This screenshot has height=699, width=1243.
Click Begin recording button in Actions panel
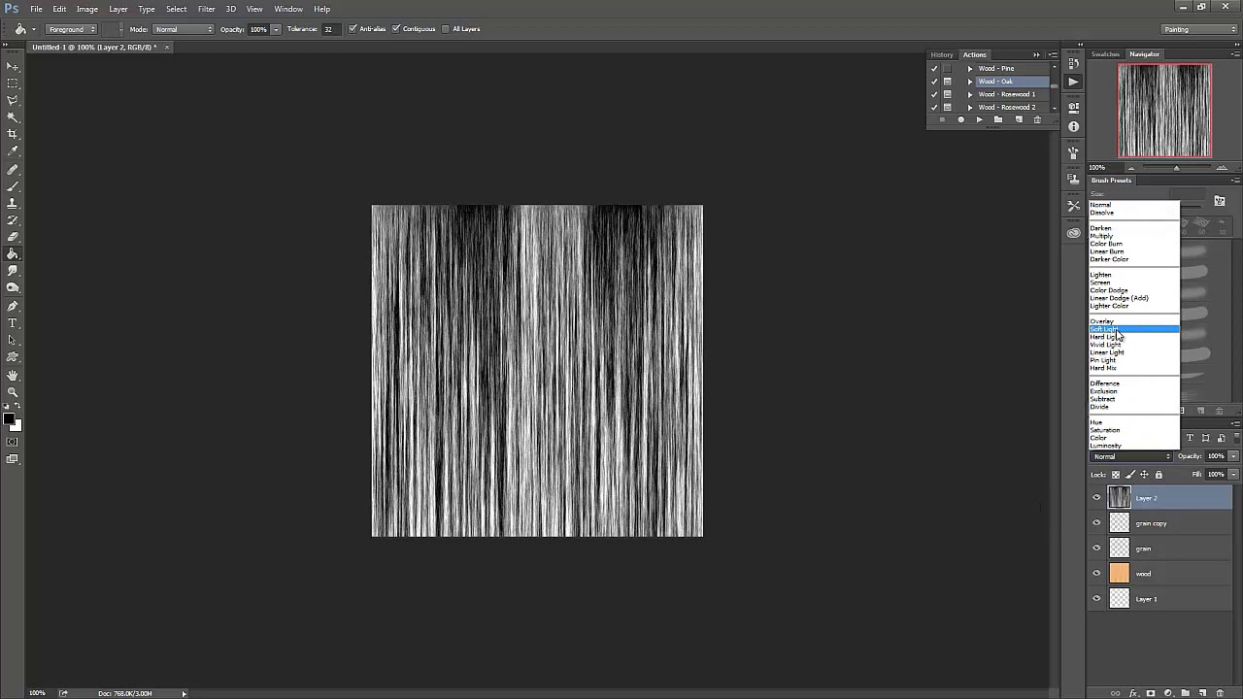(x=961, y=119)
